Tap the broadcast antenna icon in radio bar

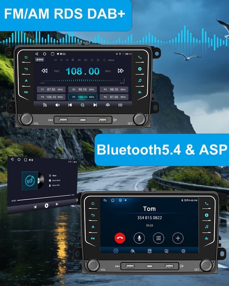108,105
